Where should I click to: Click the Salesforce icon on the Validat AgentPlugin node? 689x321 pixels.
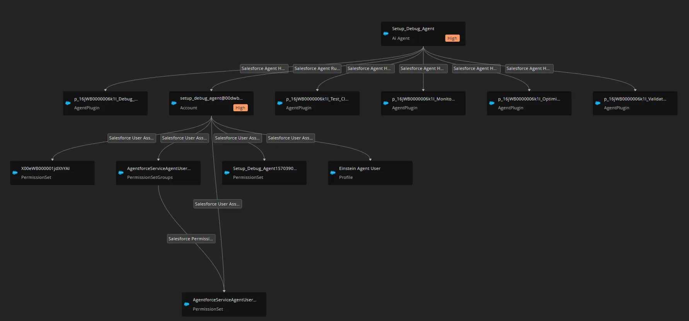[597, 103]
